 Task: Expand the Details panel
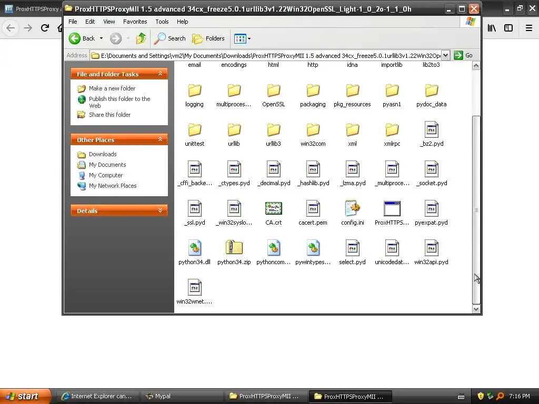(160, 210)
